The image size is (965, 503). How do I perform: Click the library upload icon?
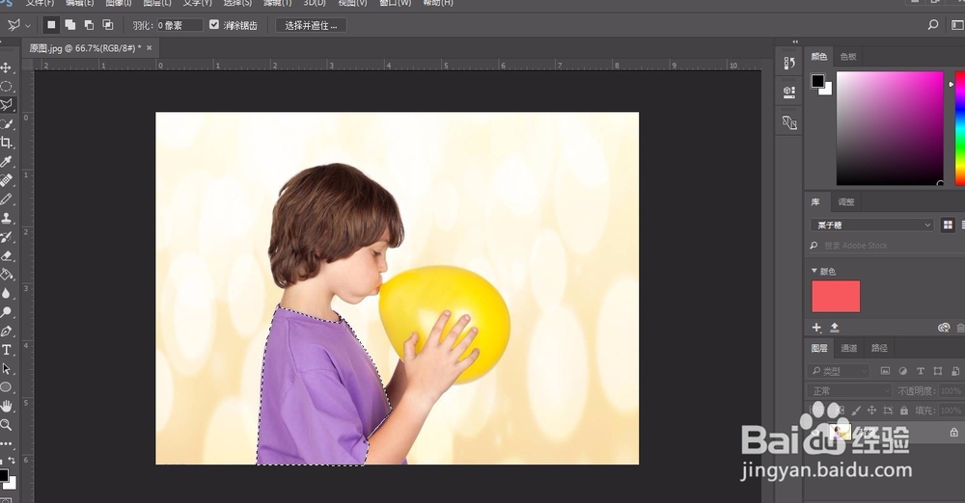[835, 328]
